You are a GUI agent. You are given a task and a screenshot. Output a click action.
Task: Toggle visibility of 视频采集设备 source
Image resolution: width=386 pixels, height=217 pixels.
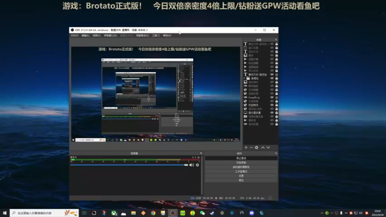(272, 116)
